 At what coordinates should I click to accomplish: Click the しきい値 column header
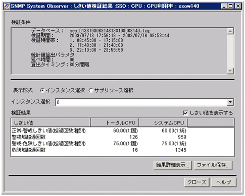[51, 123]
